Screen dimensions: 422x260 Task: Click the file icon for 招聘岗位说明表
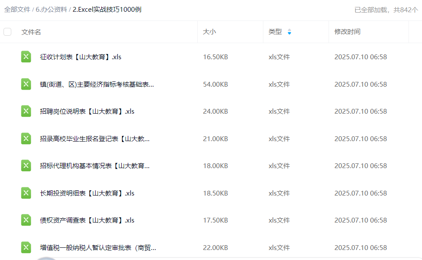pos(26,111)
